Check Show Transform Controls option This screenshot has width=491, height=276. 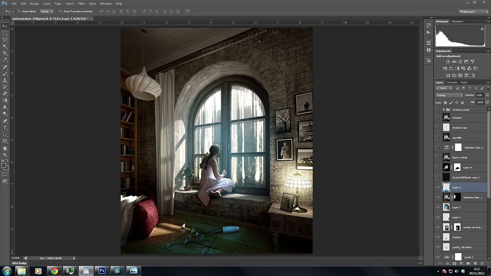click(61, 11)
